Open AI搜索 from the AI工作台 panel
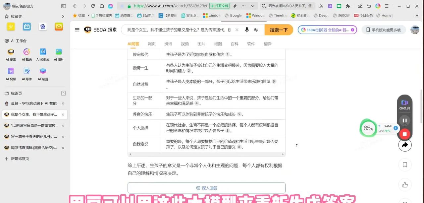The image size is (424, 203). click(11, 54)
